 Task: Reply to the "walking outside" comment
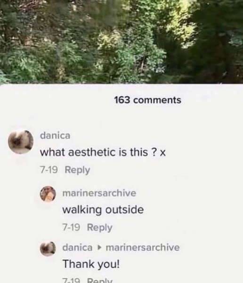99,227
